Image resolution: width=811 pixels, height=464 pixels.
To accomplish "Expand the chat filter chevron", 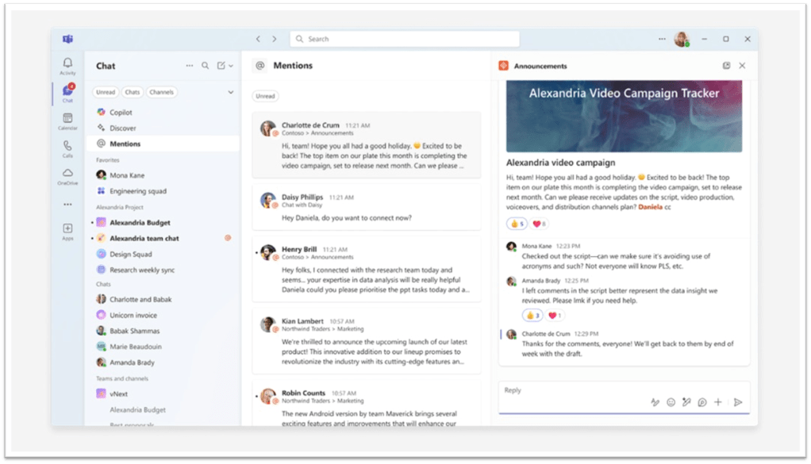I will [x=231, y=92].
